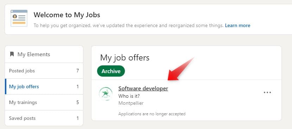Screen dimensions: 292x129
Task: Toggle the green Archive filter pill
Action: [111, 71]
